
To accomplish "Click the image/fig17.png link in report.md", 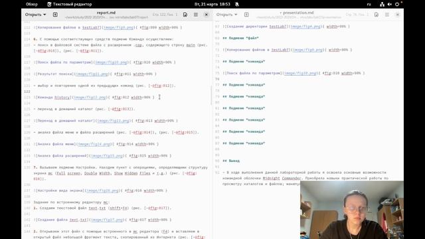I will point(107,220).
